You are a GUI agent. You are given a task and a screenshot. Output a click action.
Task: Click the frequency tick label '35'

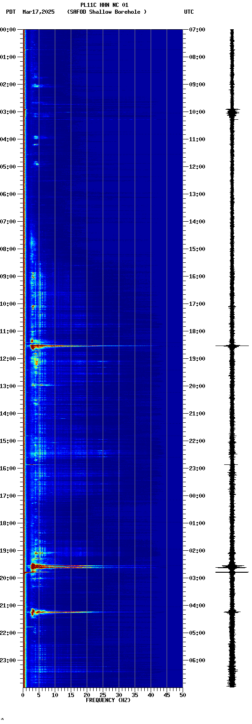point(135,695)
